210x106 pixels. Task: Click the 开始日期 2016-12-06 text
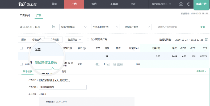click(x=56, y=102)
